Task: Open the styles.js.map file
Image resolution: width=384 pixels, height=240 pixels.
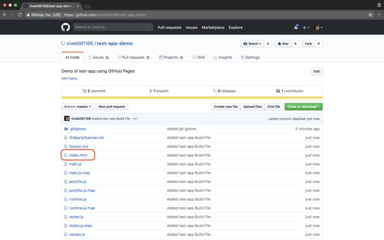Action: click(x=81, y=226)
